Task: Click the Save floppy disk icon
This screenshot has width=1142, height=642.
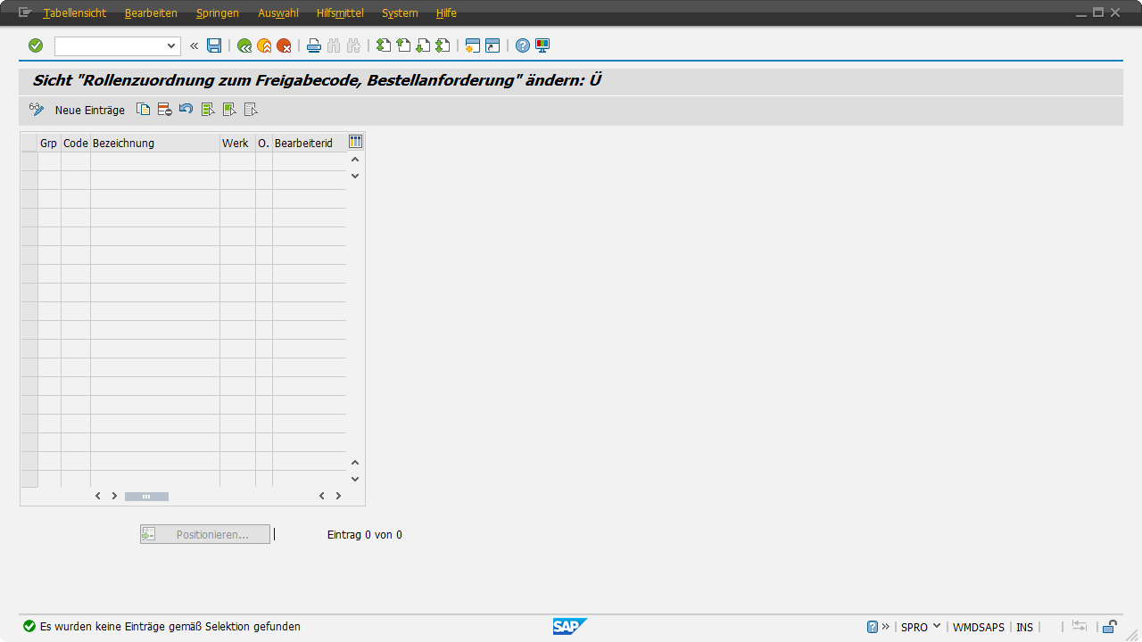Action: click(x=214, y=45)
